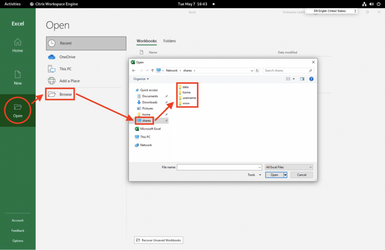
Task: Select Documents in the navigation pane
Action: point(147,96)
